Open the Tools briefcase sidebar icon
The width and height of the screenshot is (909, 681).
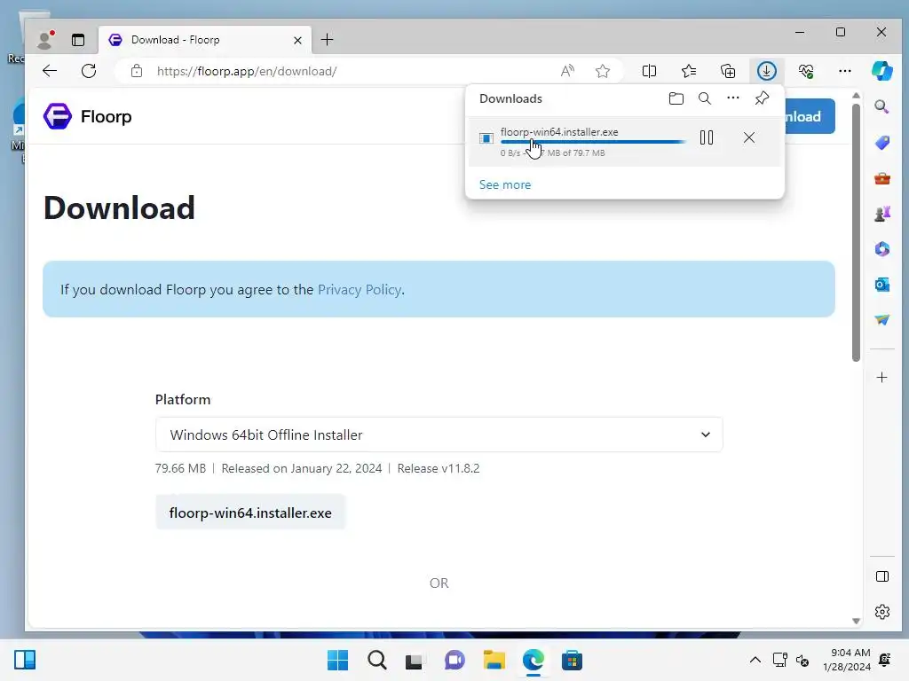881,178
